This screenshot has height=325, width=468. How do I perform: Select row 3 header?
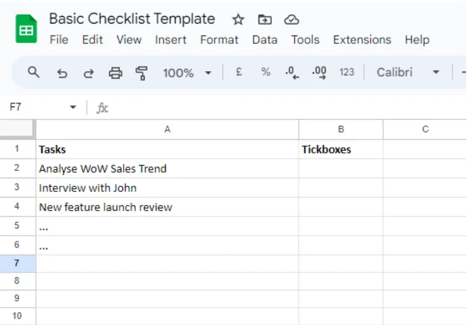(x=17, y=187)
